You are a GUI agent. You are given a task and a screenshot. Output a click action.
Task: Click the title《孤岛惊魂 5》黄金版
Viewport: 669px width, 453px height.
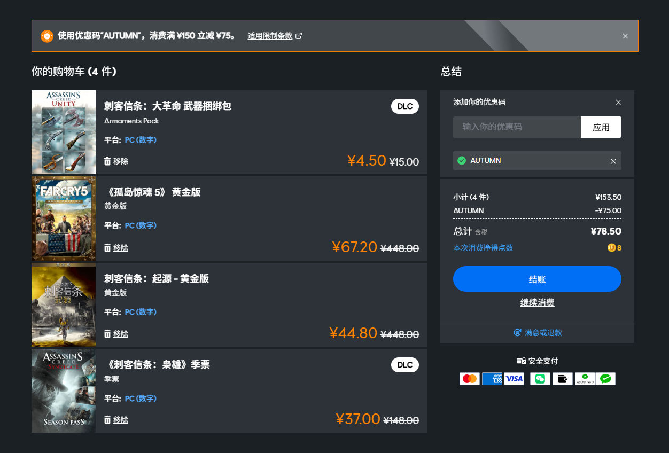pos(152,192)
